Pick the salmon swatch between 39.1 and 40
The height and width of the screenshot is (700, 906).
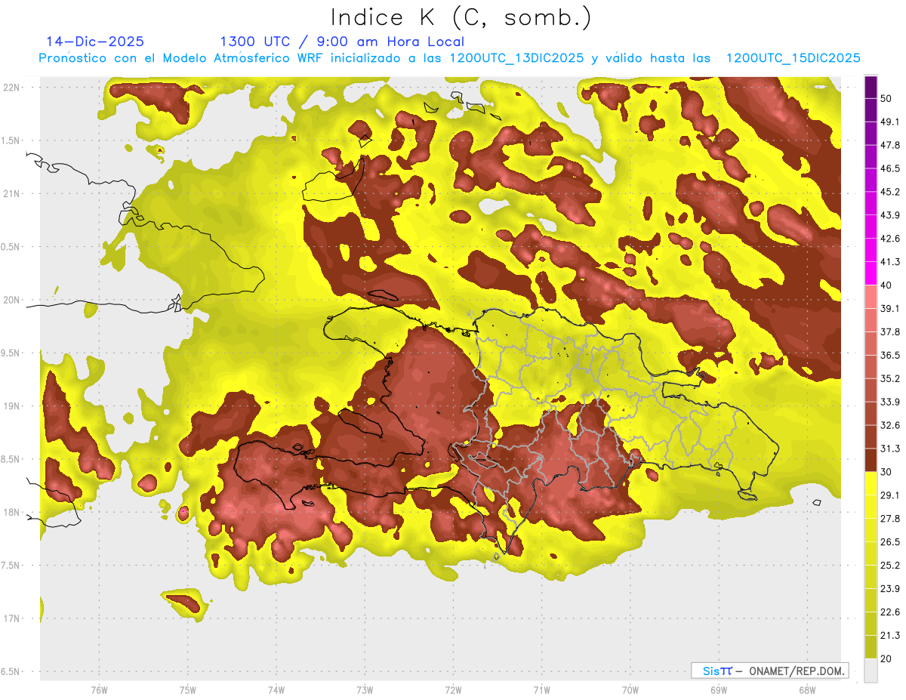(871, 296)
